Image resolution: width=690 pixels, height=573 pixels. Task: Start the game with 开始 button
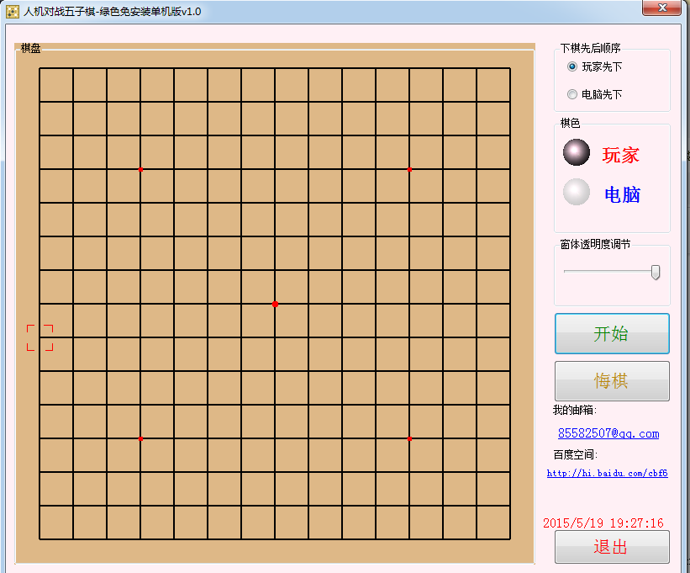(612, 334)
